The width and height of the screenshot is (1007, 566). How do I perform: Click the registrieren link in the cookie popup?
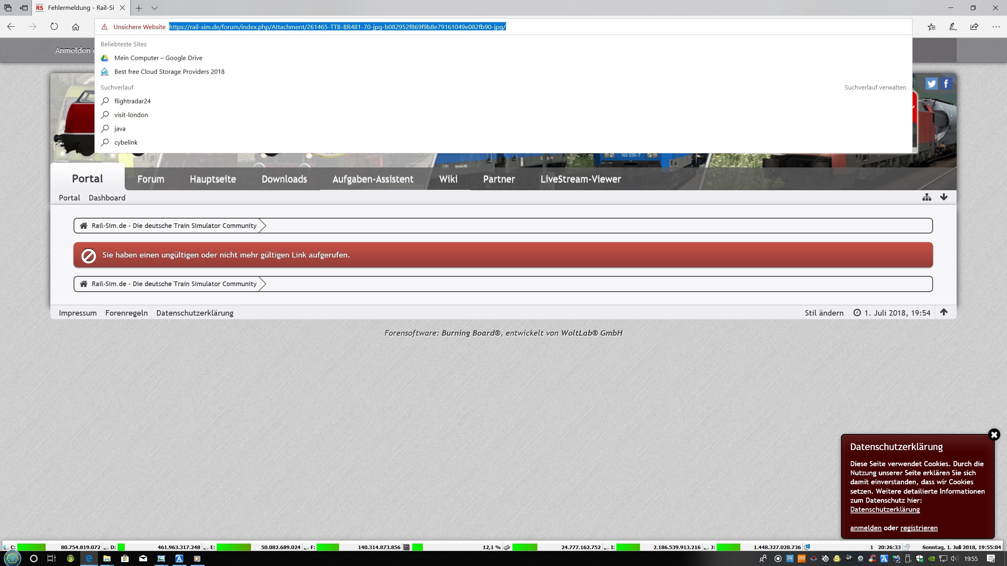pos(918,528)
